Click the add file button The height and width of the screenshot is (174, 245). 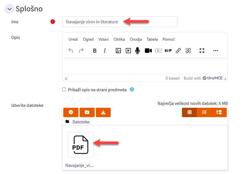[71, 112]
